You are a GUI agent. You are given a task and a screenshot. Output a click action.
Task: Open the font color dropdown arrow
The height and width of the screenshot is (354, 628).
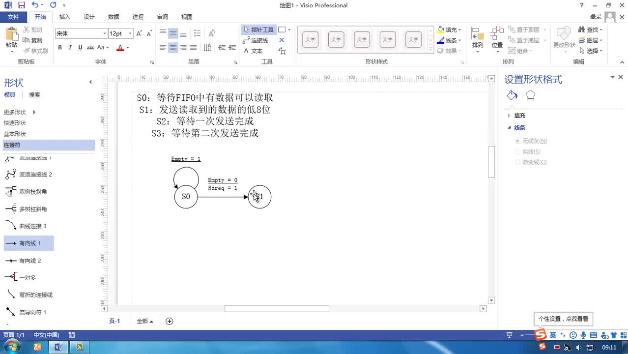click(128, 48)
